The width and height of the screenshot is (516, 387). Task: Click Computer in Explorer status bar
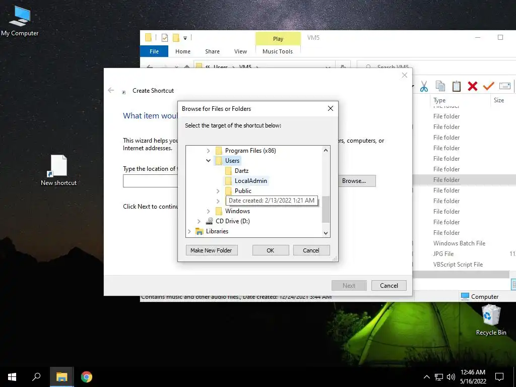tap(480, 296)
